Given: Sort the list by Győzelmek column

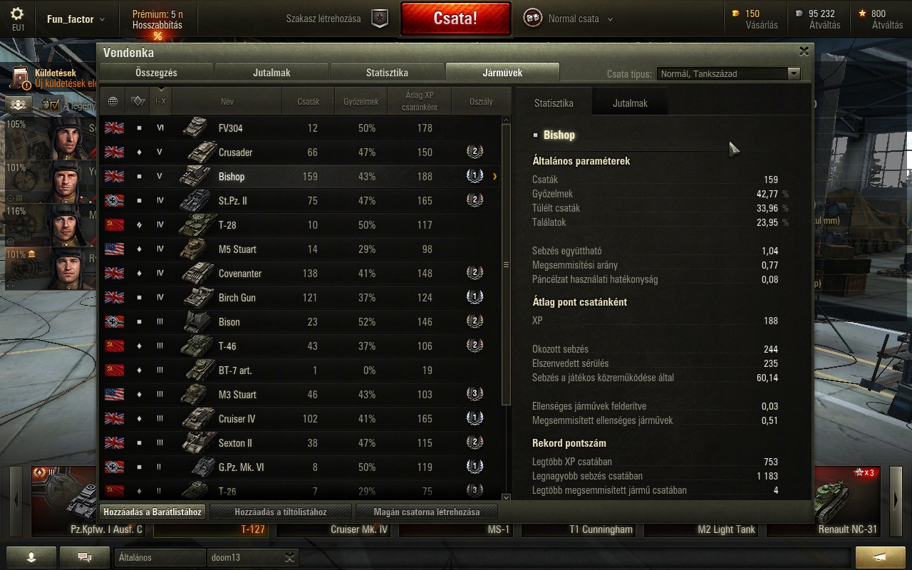Looking at the screenshot, I should pos(361,101).
